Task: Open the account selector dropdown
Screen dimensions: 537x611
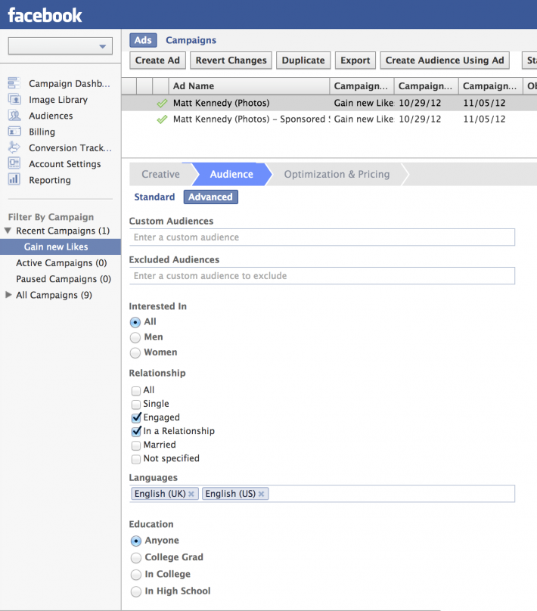Action: coord(61,46)
